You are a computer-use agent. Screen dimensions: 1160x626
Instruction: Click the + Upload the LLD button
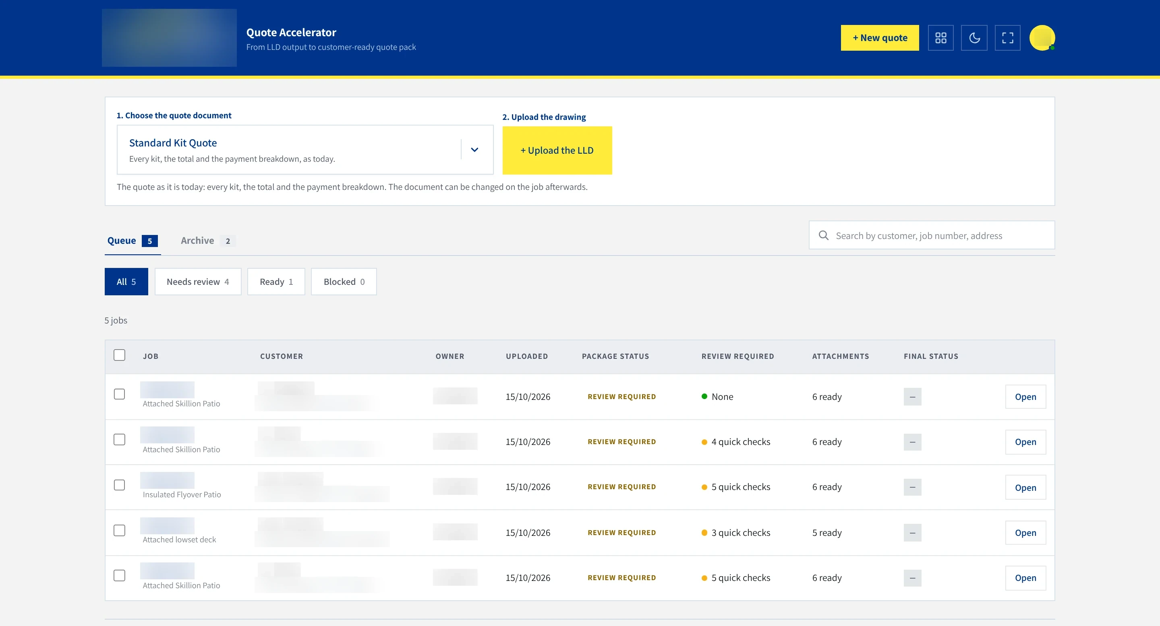[557, 150]
